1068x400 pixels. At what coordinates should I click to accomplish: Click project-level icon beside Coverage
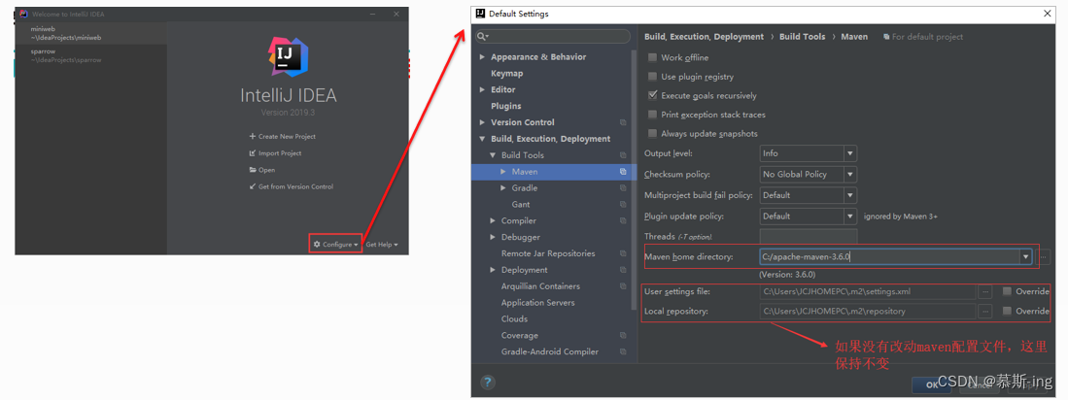pos(623,335)
